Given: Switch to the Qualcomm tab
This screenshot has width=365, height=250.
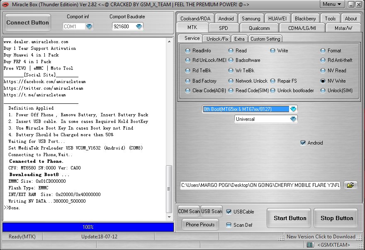Looking at the screenshot, I should coord(259,28).
